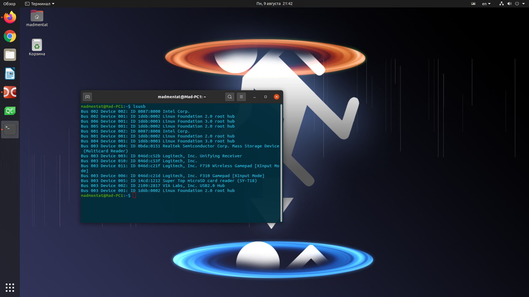Screen dimensions: 529x297
Task: Launch Google Chrome from the dock
Action: [x=10, y=36]
